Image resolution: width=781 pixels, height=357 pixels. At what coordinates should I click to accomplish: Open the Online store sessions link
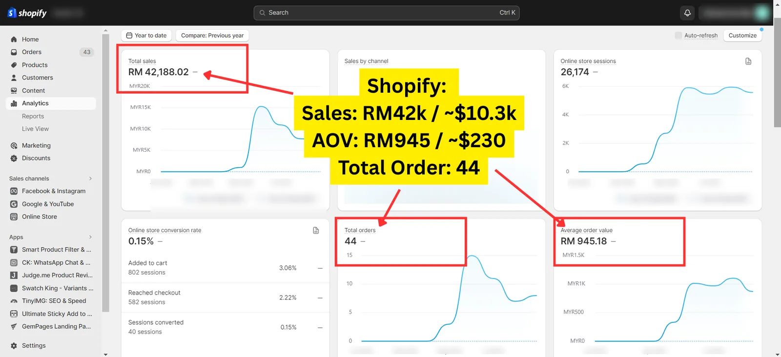pos(588,61)
